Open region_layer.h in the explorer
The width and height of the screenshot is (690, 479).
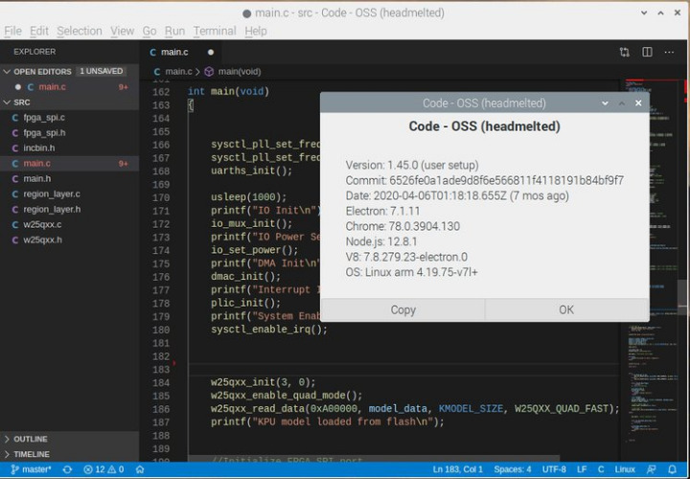click(70, 210)
